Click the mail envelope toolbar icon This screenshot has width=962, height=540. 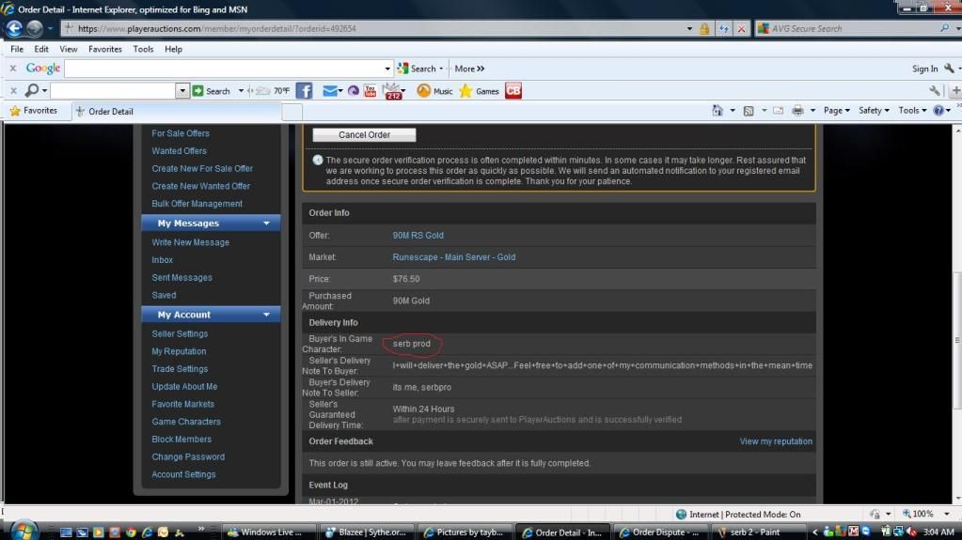329,91
